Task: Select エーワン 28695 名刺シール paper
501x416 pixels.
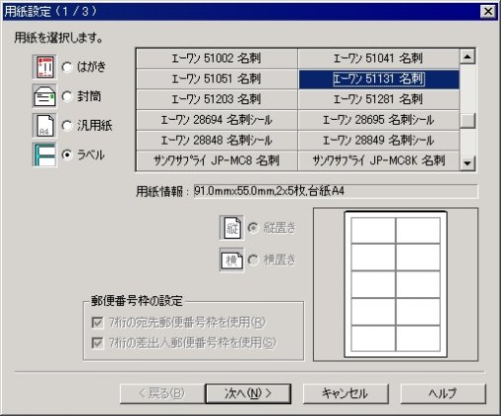Action: point(379,120)
